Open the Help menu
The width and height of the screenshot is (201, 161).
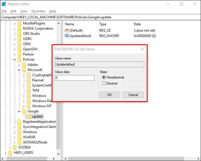(52, 11)
